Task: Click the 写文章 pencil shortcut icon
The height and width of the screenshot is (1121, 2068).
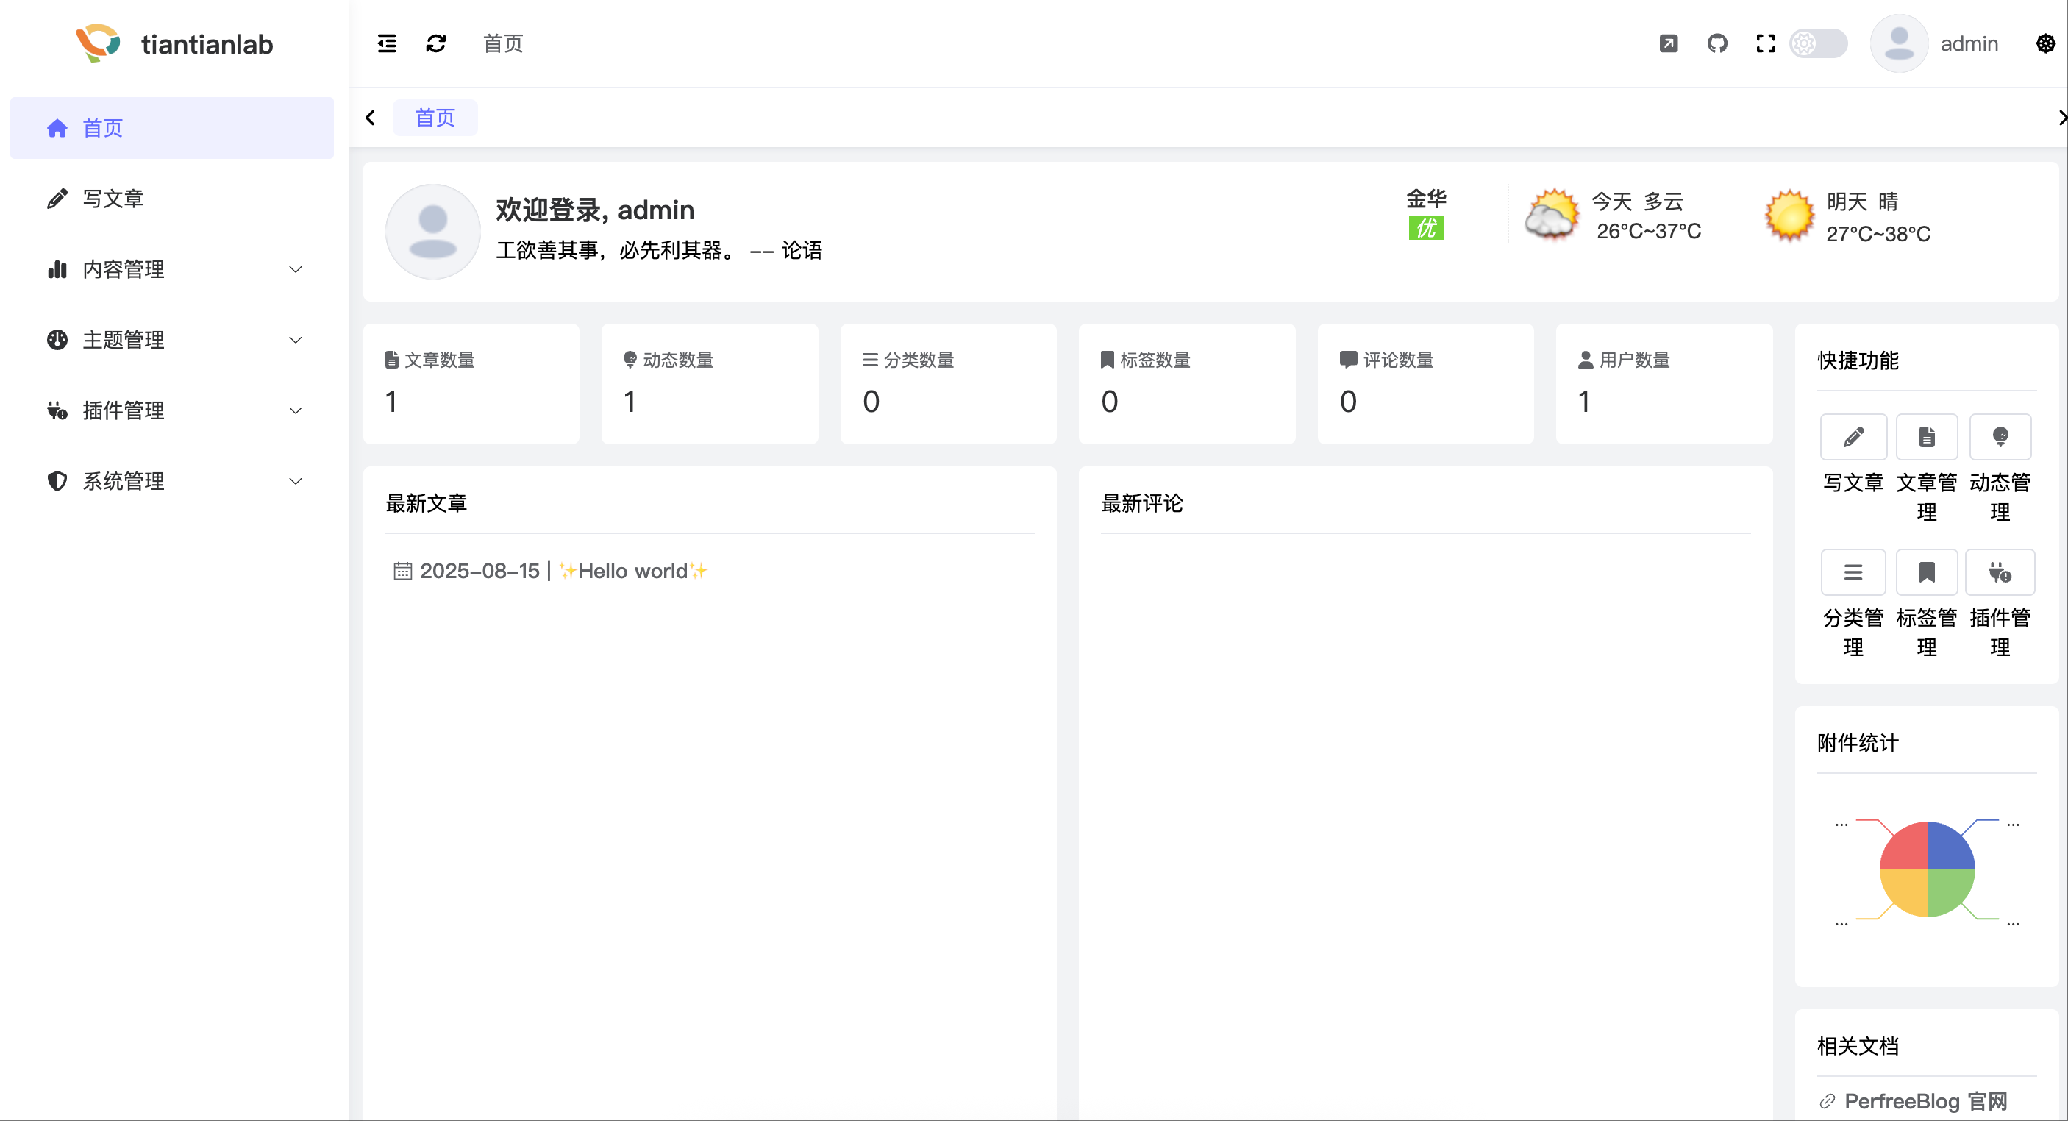Action: click(1853, 437)
